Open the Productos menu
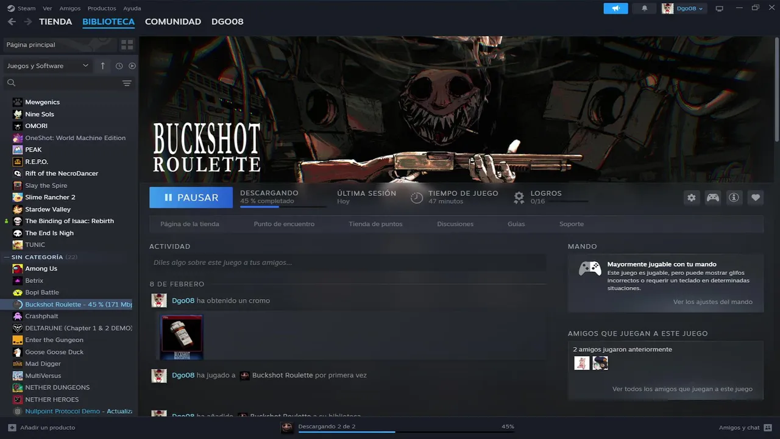 pyautogui.click(x=102, y=9)
